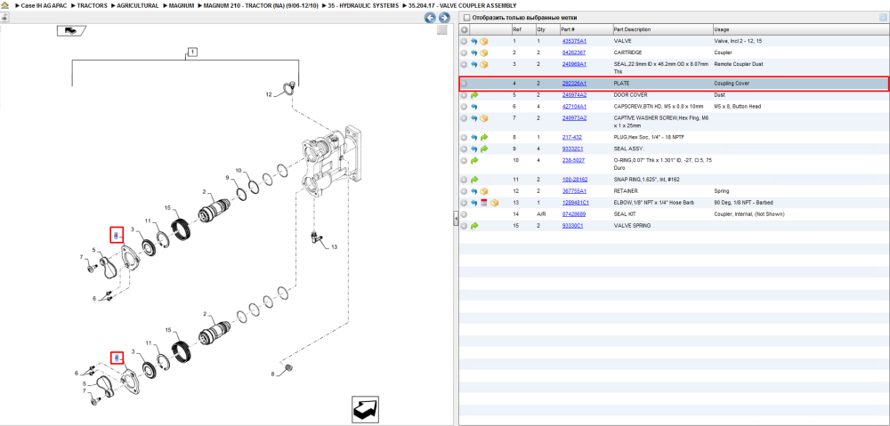Navigate to next illustration with blue right arrow
Screen dimensions: 890x426
pyautogui.click(x=444, y=18)
